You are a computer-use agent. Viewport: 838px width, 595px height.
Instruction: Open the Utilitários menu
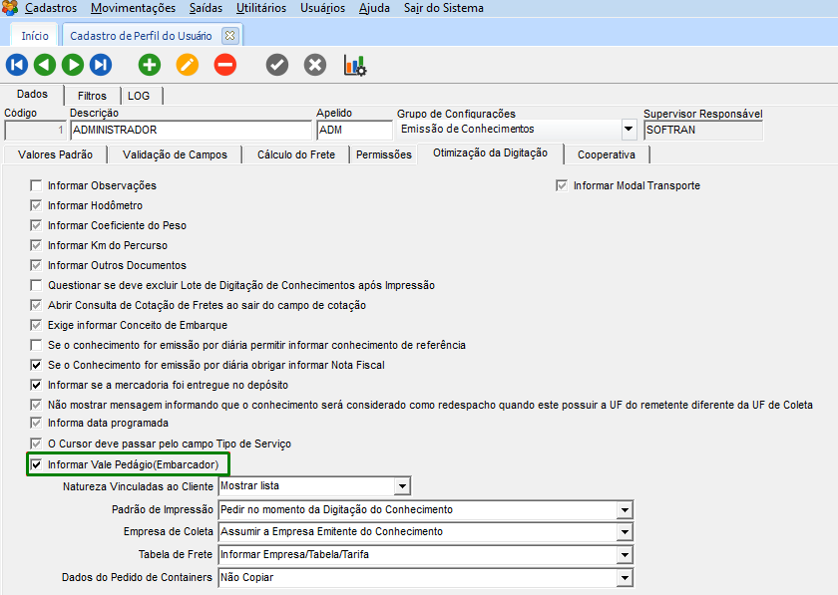pyautogui.click(x=261, y=8)
